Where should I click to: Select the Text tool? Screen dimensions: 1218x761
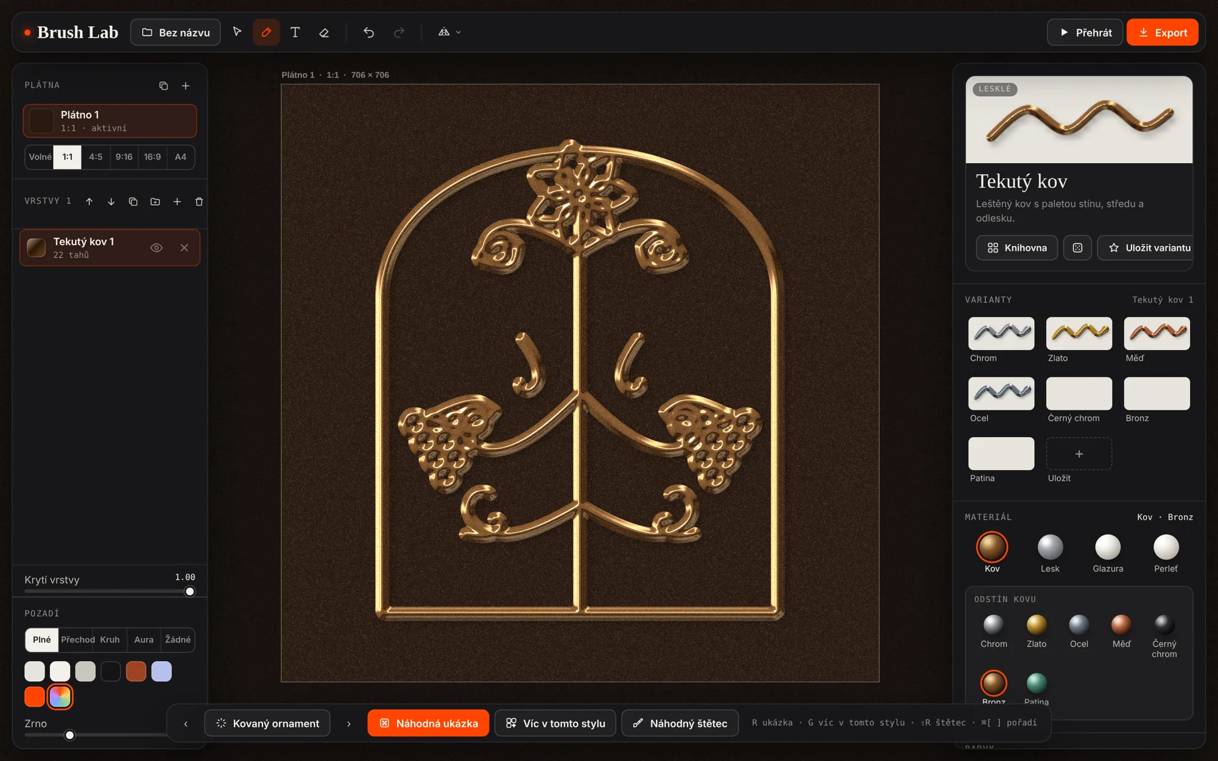pos(295,32)
